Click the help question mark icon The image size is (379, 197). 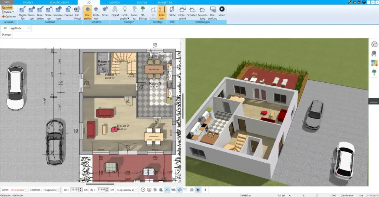364,2
